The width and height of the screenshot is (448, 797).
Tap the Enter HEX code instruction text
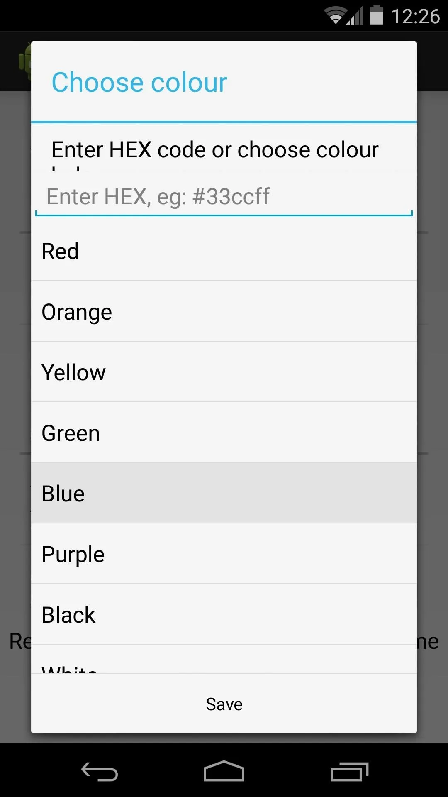coord(215,150)
